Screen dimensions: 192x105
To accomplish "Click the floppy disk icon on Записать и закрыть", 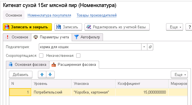I will 7,27.
